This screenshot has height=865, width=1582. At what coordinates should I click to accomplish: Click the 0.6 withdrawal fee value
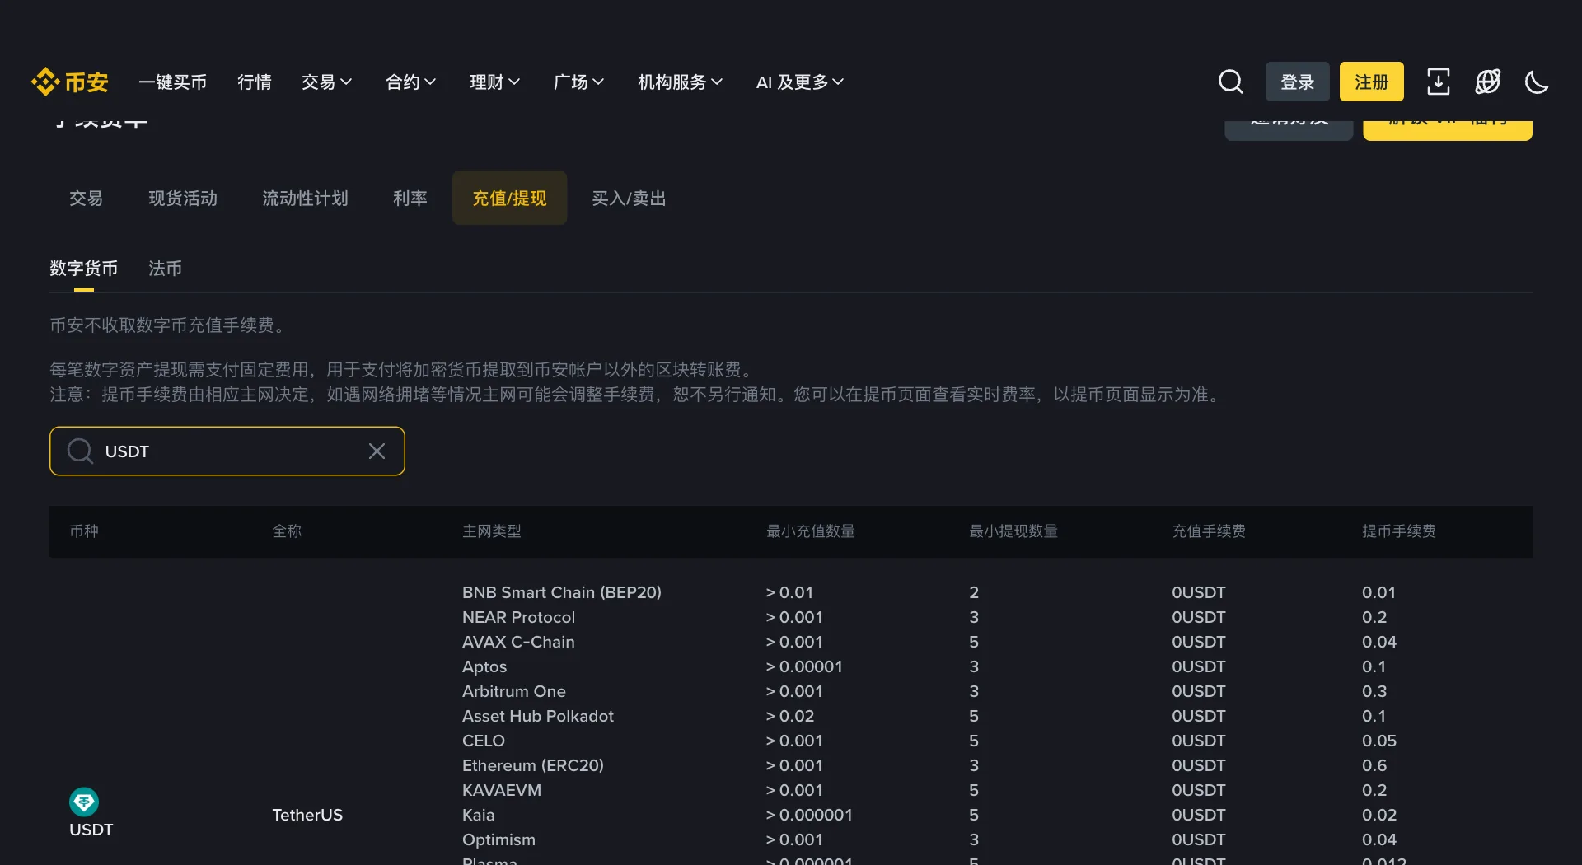(x=1374, y=765)
